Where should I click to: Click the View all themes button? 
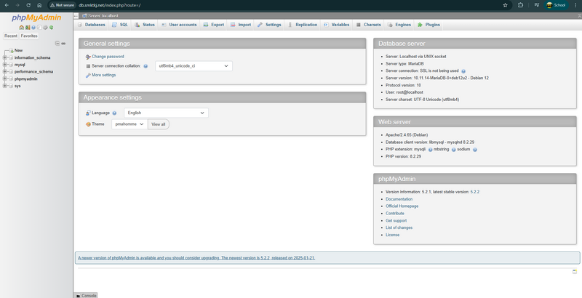click(x=158, y=124)
